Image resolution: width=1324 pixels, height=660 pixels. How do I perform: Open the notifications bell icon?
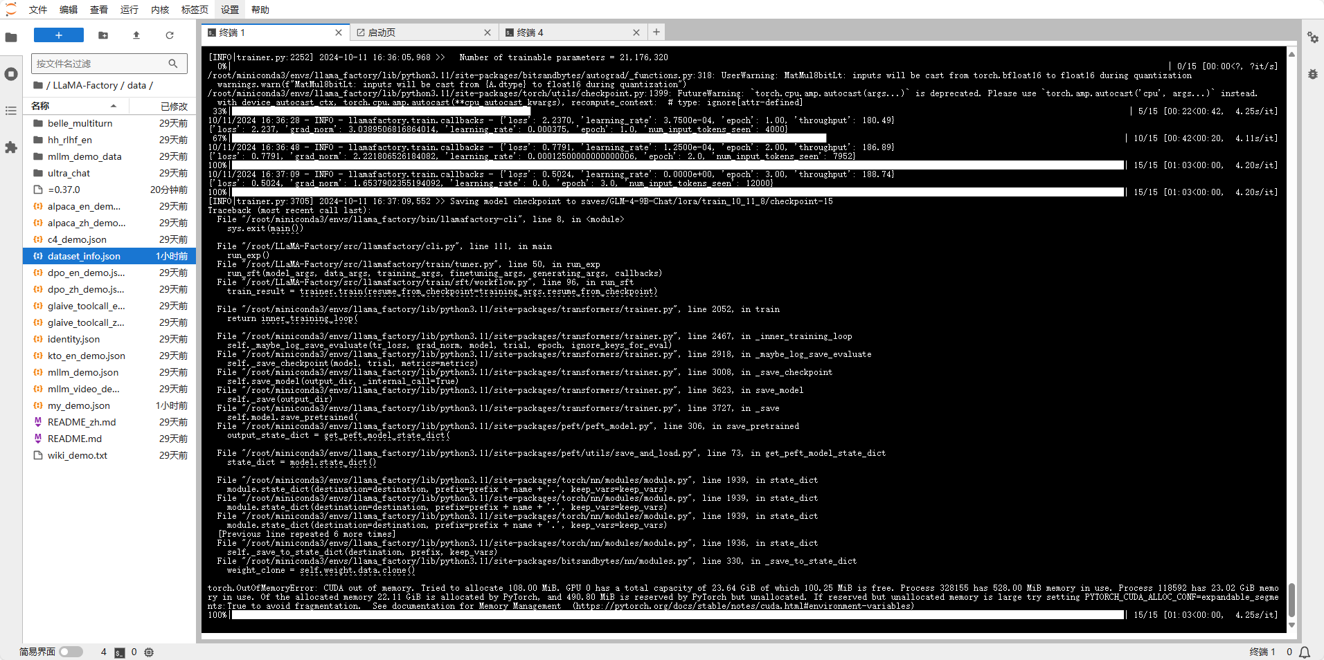(x=1305, y=652)
